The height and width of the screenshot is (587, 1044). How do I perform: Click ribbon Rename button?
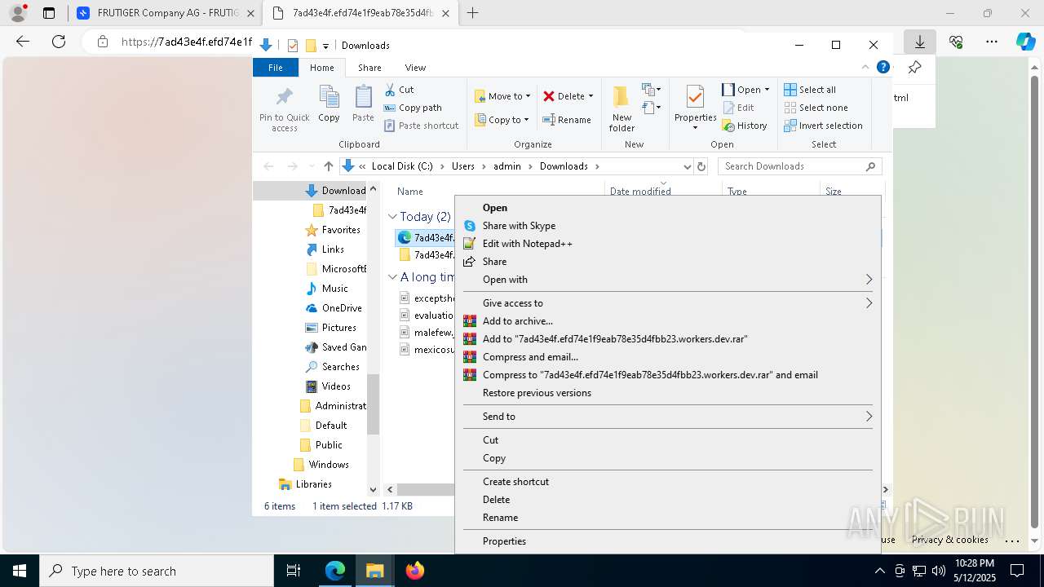pos(568,120)
